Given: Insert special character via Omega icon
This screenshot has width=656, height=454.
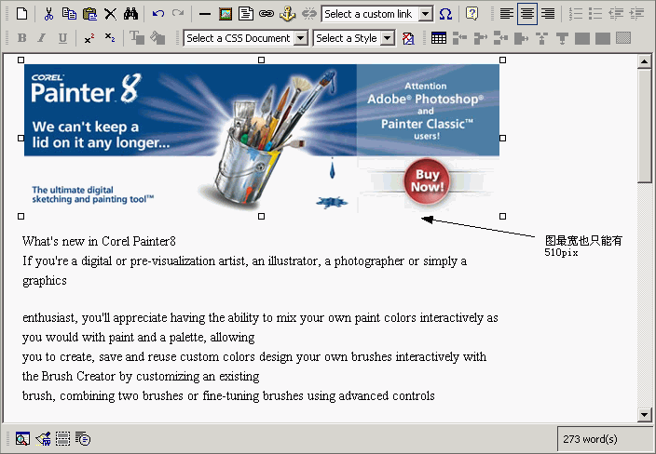Looking at the screenshot, I should [445, 14].
